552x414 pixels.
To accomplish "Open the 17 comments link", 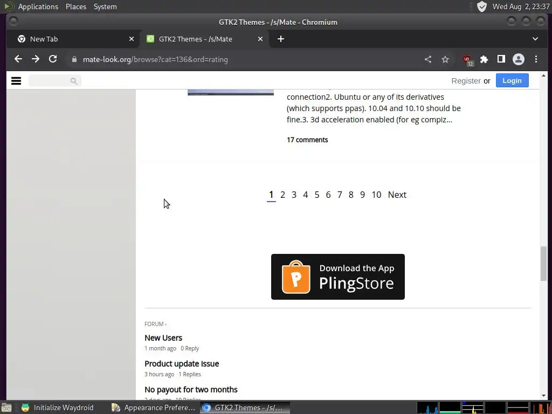I will (x=307, y=140).
